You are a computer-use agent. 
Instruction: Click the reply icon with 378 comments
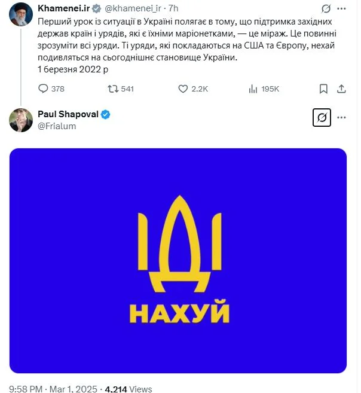tap(43, 89)
